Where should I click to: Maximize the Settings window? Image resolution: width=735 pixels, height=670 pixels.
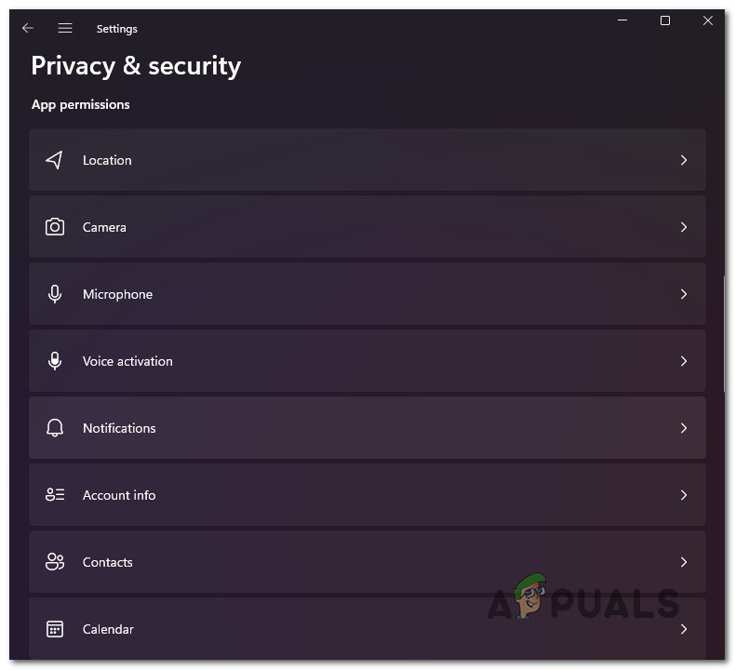coord(665,20)
